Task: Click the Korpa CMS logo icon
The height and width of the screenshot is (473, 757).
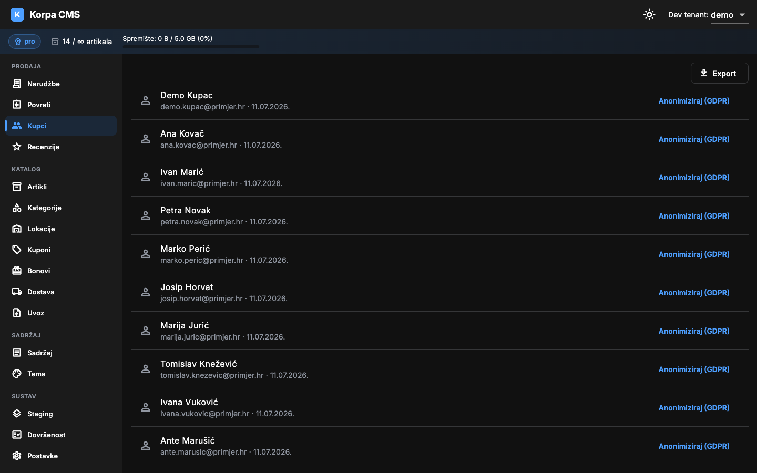Action: click(x=17, y=15)
